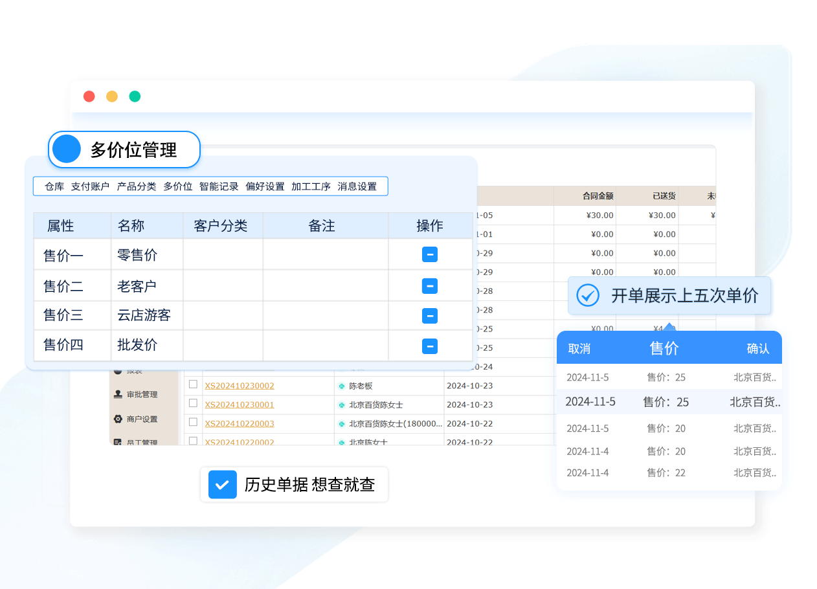This screenshot has height=589, width=817.
Task: Check the row box for XS202410220003
Action: click(193, 422)
